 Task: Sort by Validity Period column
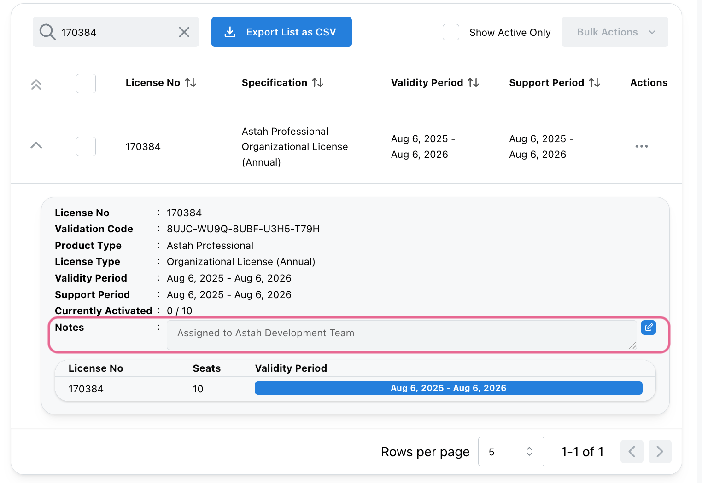pyautogui.click(x=474, y=82)
